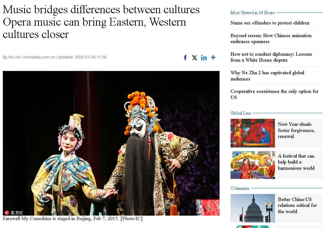Share article via X icon

click(195, 57)
